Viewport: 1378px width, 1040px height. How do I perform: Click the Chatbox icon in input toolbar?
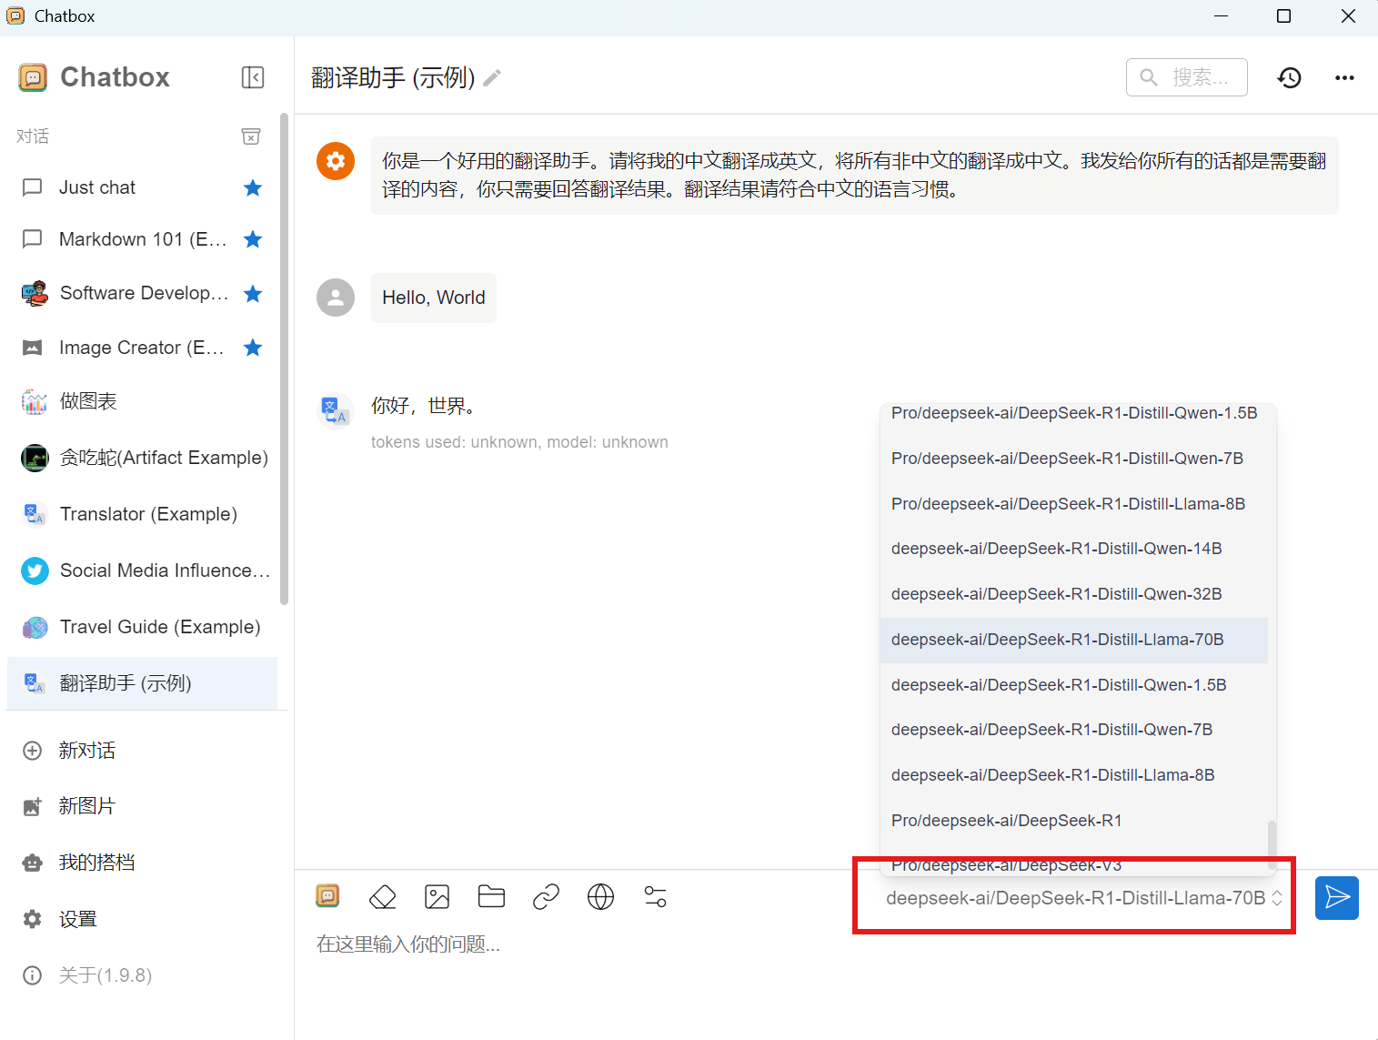327,895
